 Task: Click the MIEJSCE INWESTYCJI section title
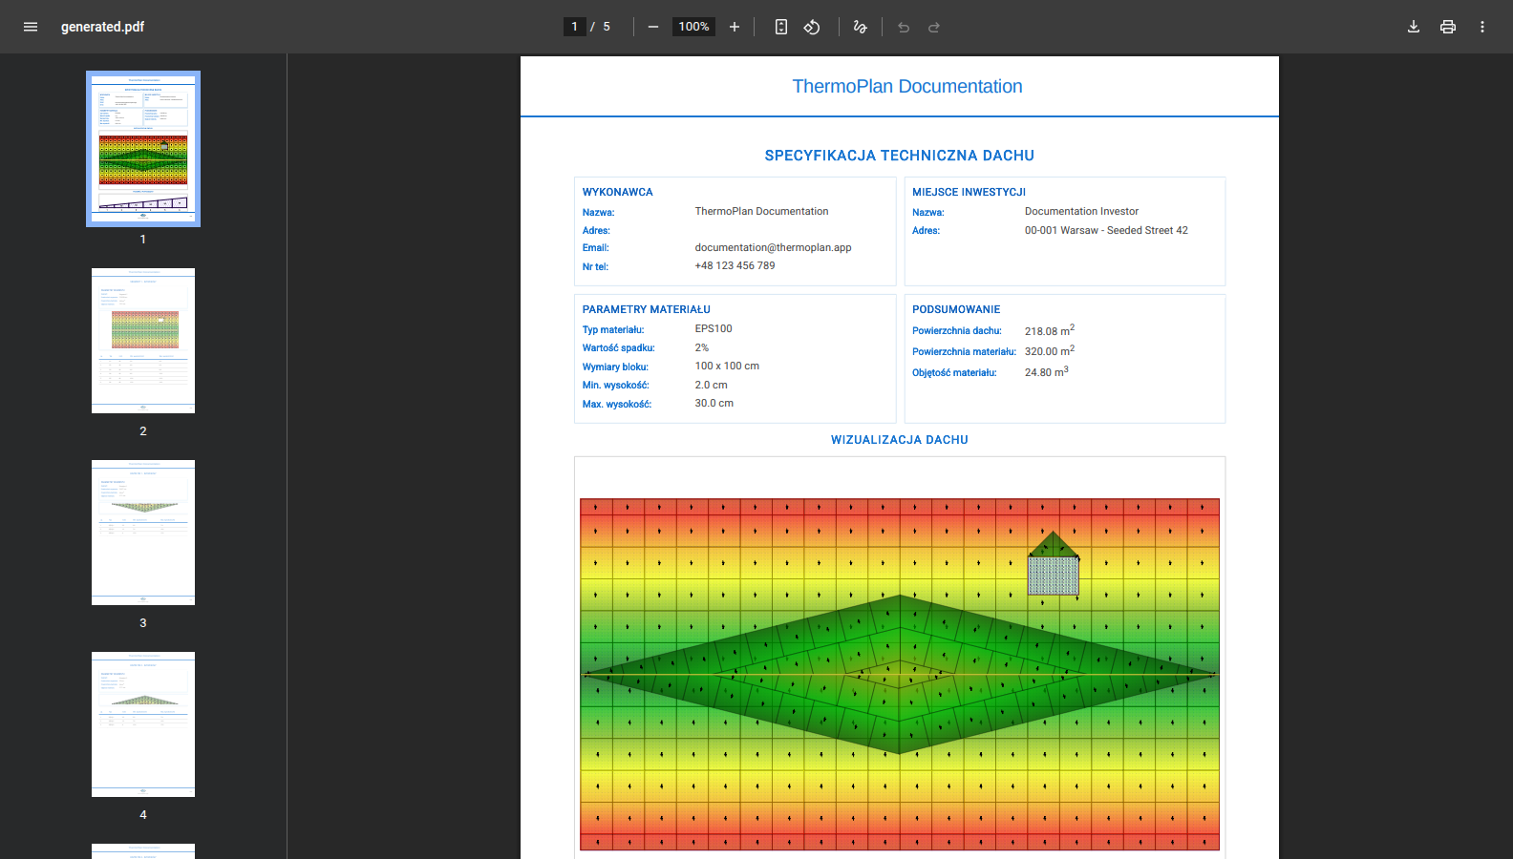(x=969, y=193)
